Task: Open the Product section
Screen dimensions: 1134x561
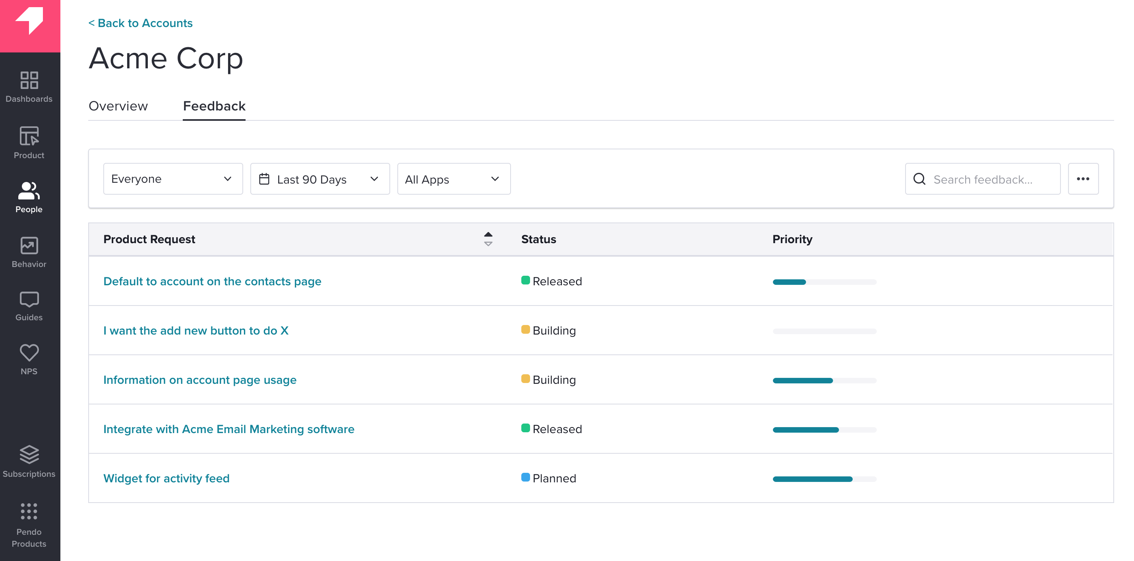Action: [x=29, y=143]
